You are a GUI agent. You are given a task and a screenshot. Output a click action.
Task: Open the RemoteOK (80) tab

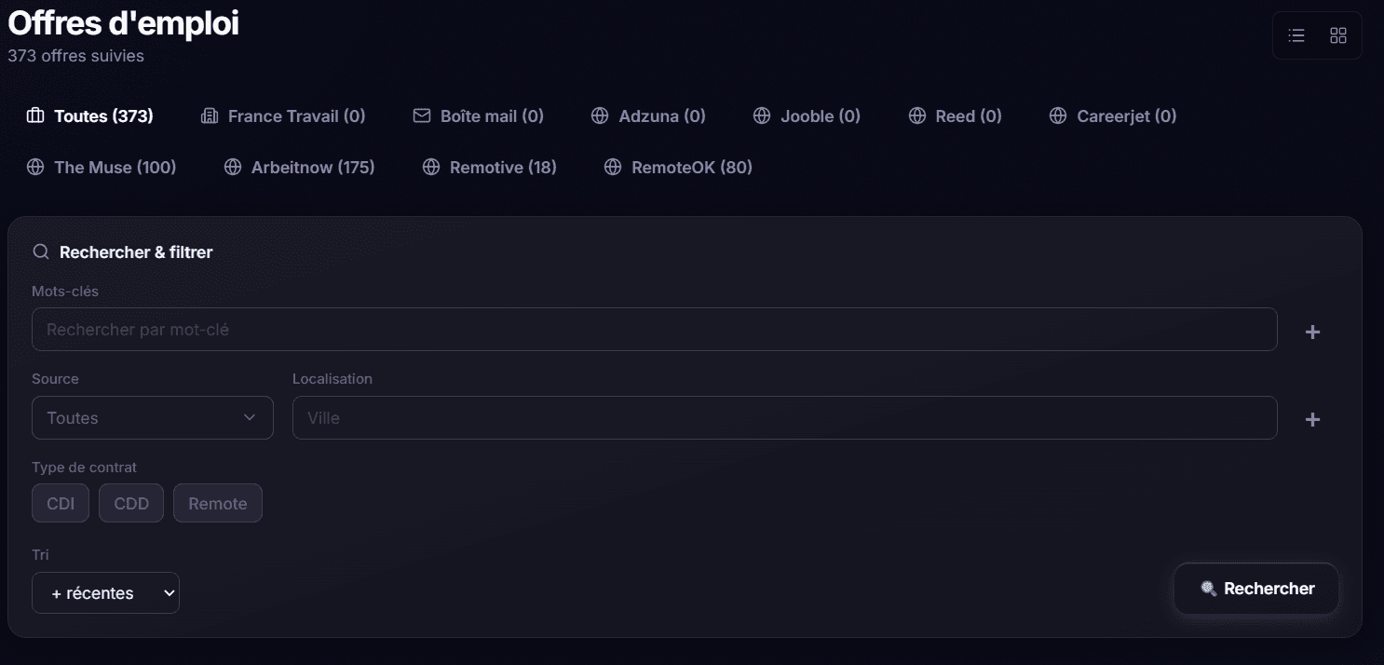click(678, 167)
